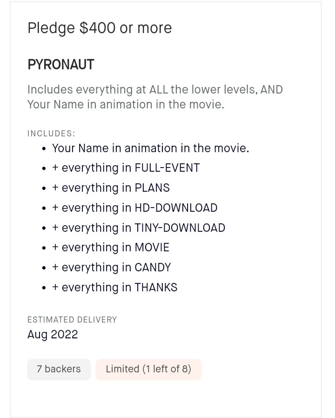Click '+ everything in MOVIE' item
Viewport: 335px width, 418px height.
click(111, 248)
